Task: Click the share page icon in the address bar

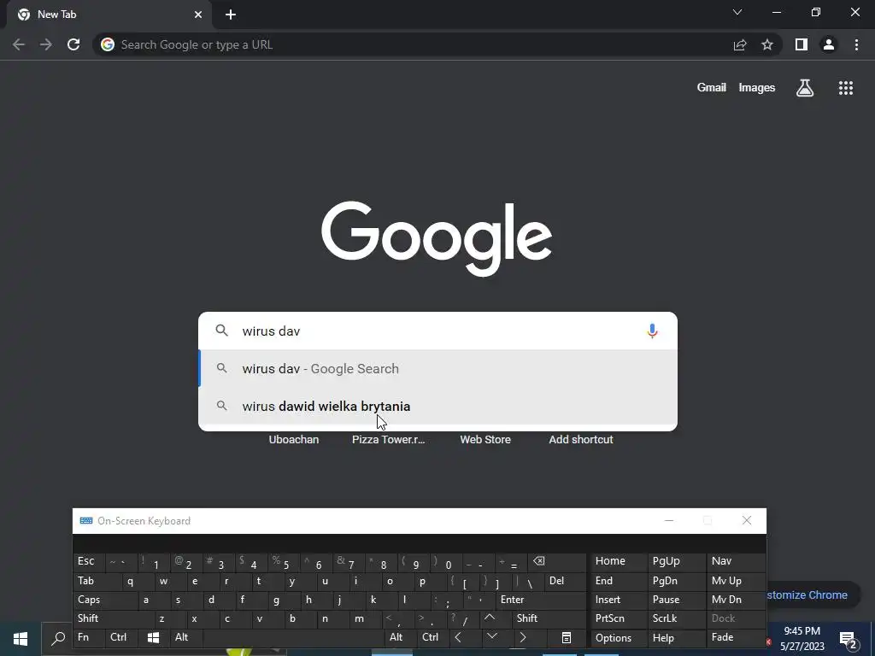Action: click(x=740, y=44)
